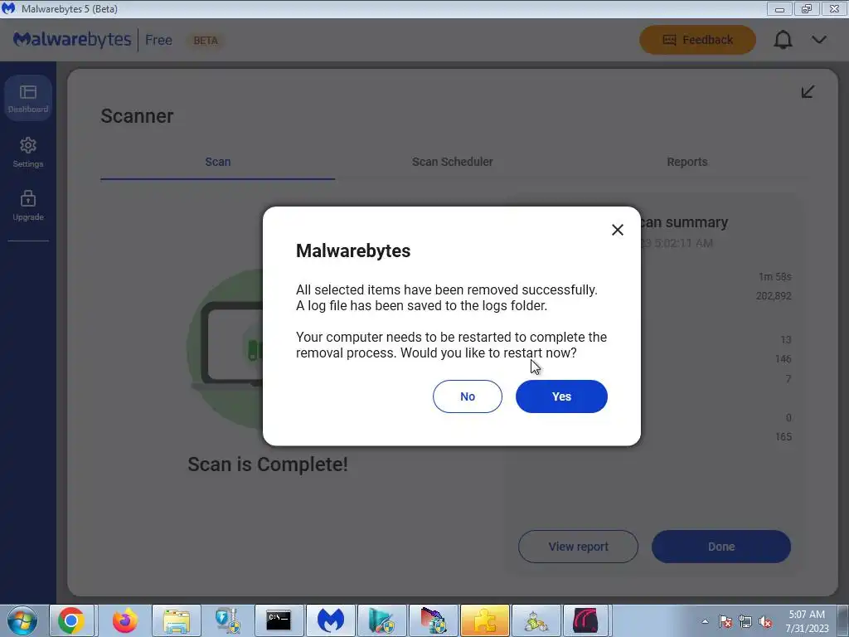Close the Malwarebytes restart dialog
Image resolution: width=849 pixels, height=637 pixels.
pos(617,231)
